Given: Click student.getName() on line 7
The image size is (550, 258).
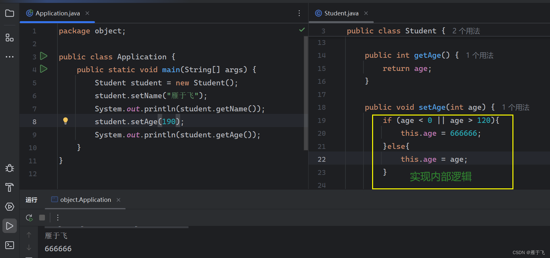Looking at the screenshot, I should pos(220,109).
